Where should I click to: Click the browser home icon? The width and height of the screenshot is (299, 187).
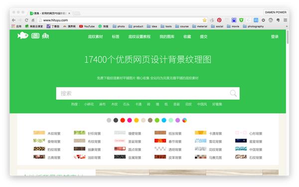pos(33,20)
